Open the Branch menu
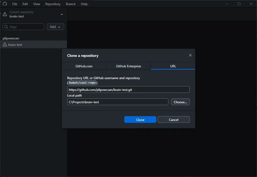257x177 pixels. pos(71,4)
